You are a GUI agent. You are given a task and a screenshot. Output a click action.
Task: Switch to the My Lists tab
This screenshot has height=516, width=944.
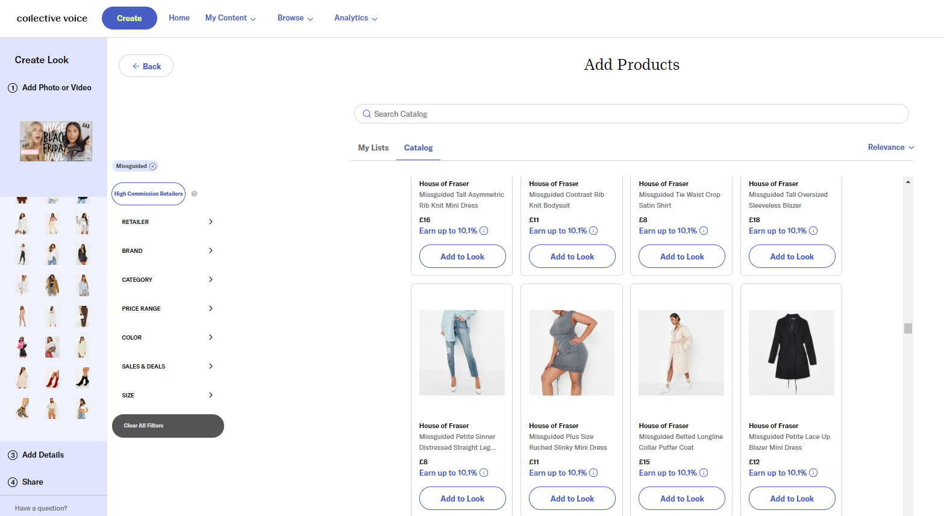[374, 148]
